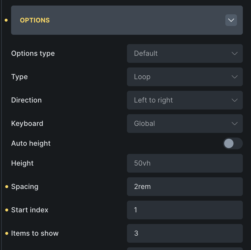
Task: Open the Type dropdown set to Loop
Action: [184, 77]
